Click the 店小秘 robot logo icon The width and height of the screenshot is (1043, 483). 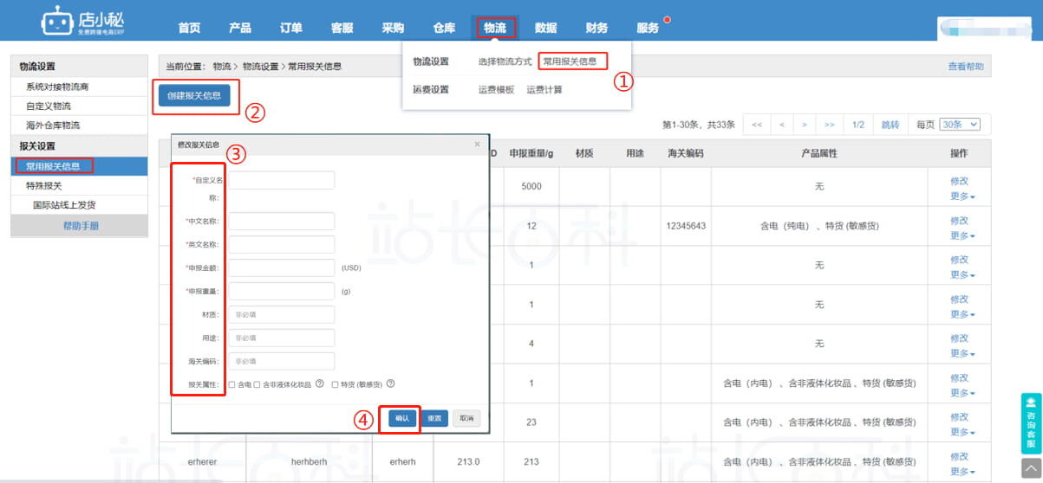click(58, 23)
